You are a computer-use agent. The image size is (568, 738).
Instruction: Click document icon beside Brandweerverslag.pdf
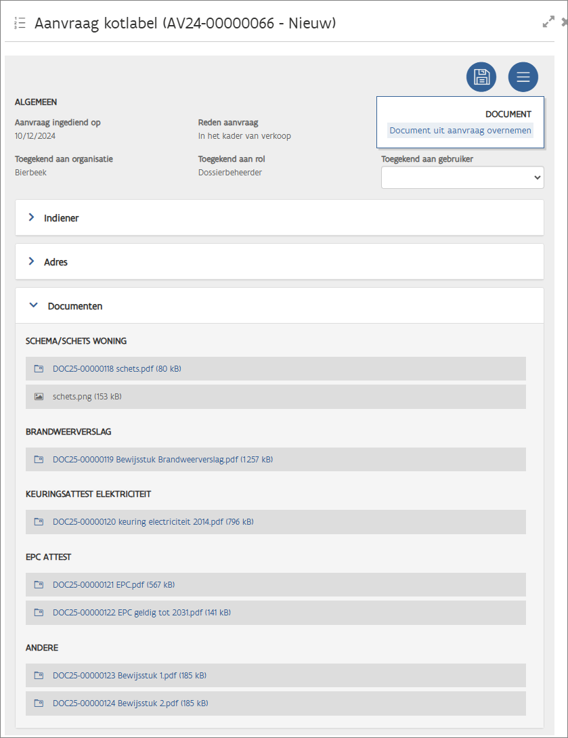(x=39, y=460)
